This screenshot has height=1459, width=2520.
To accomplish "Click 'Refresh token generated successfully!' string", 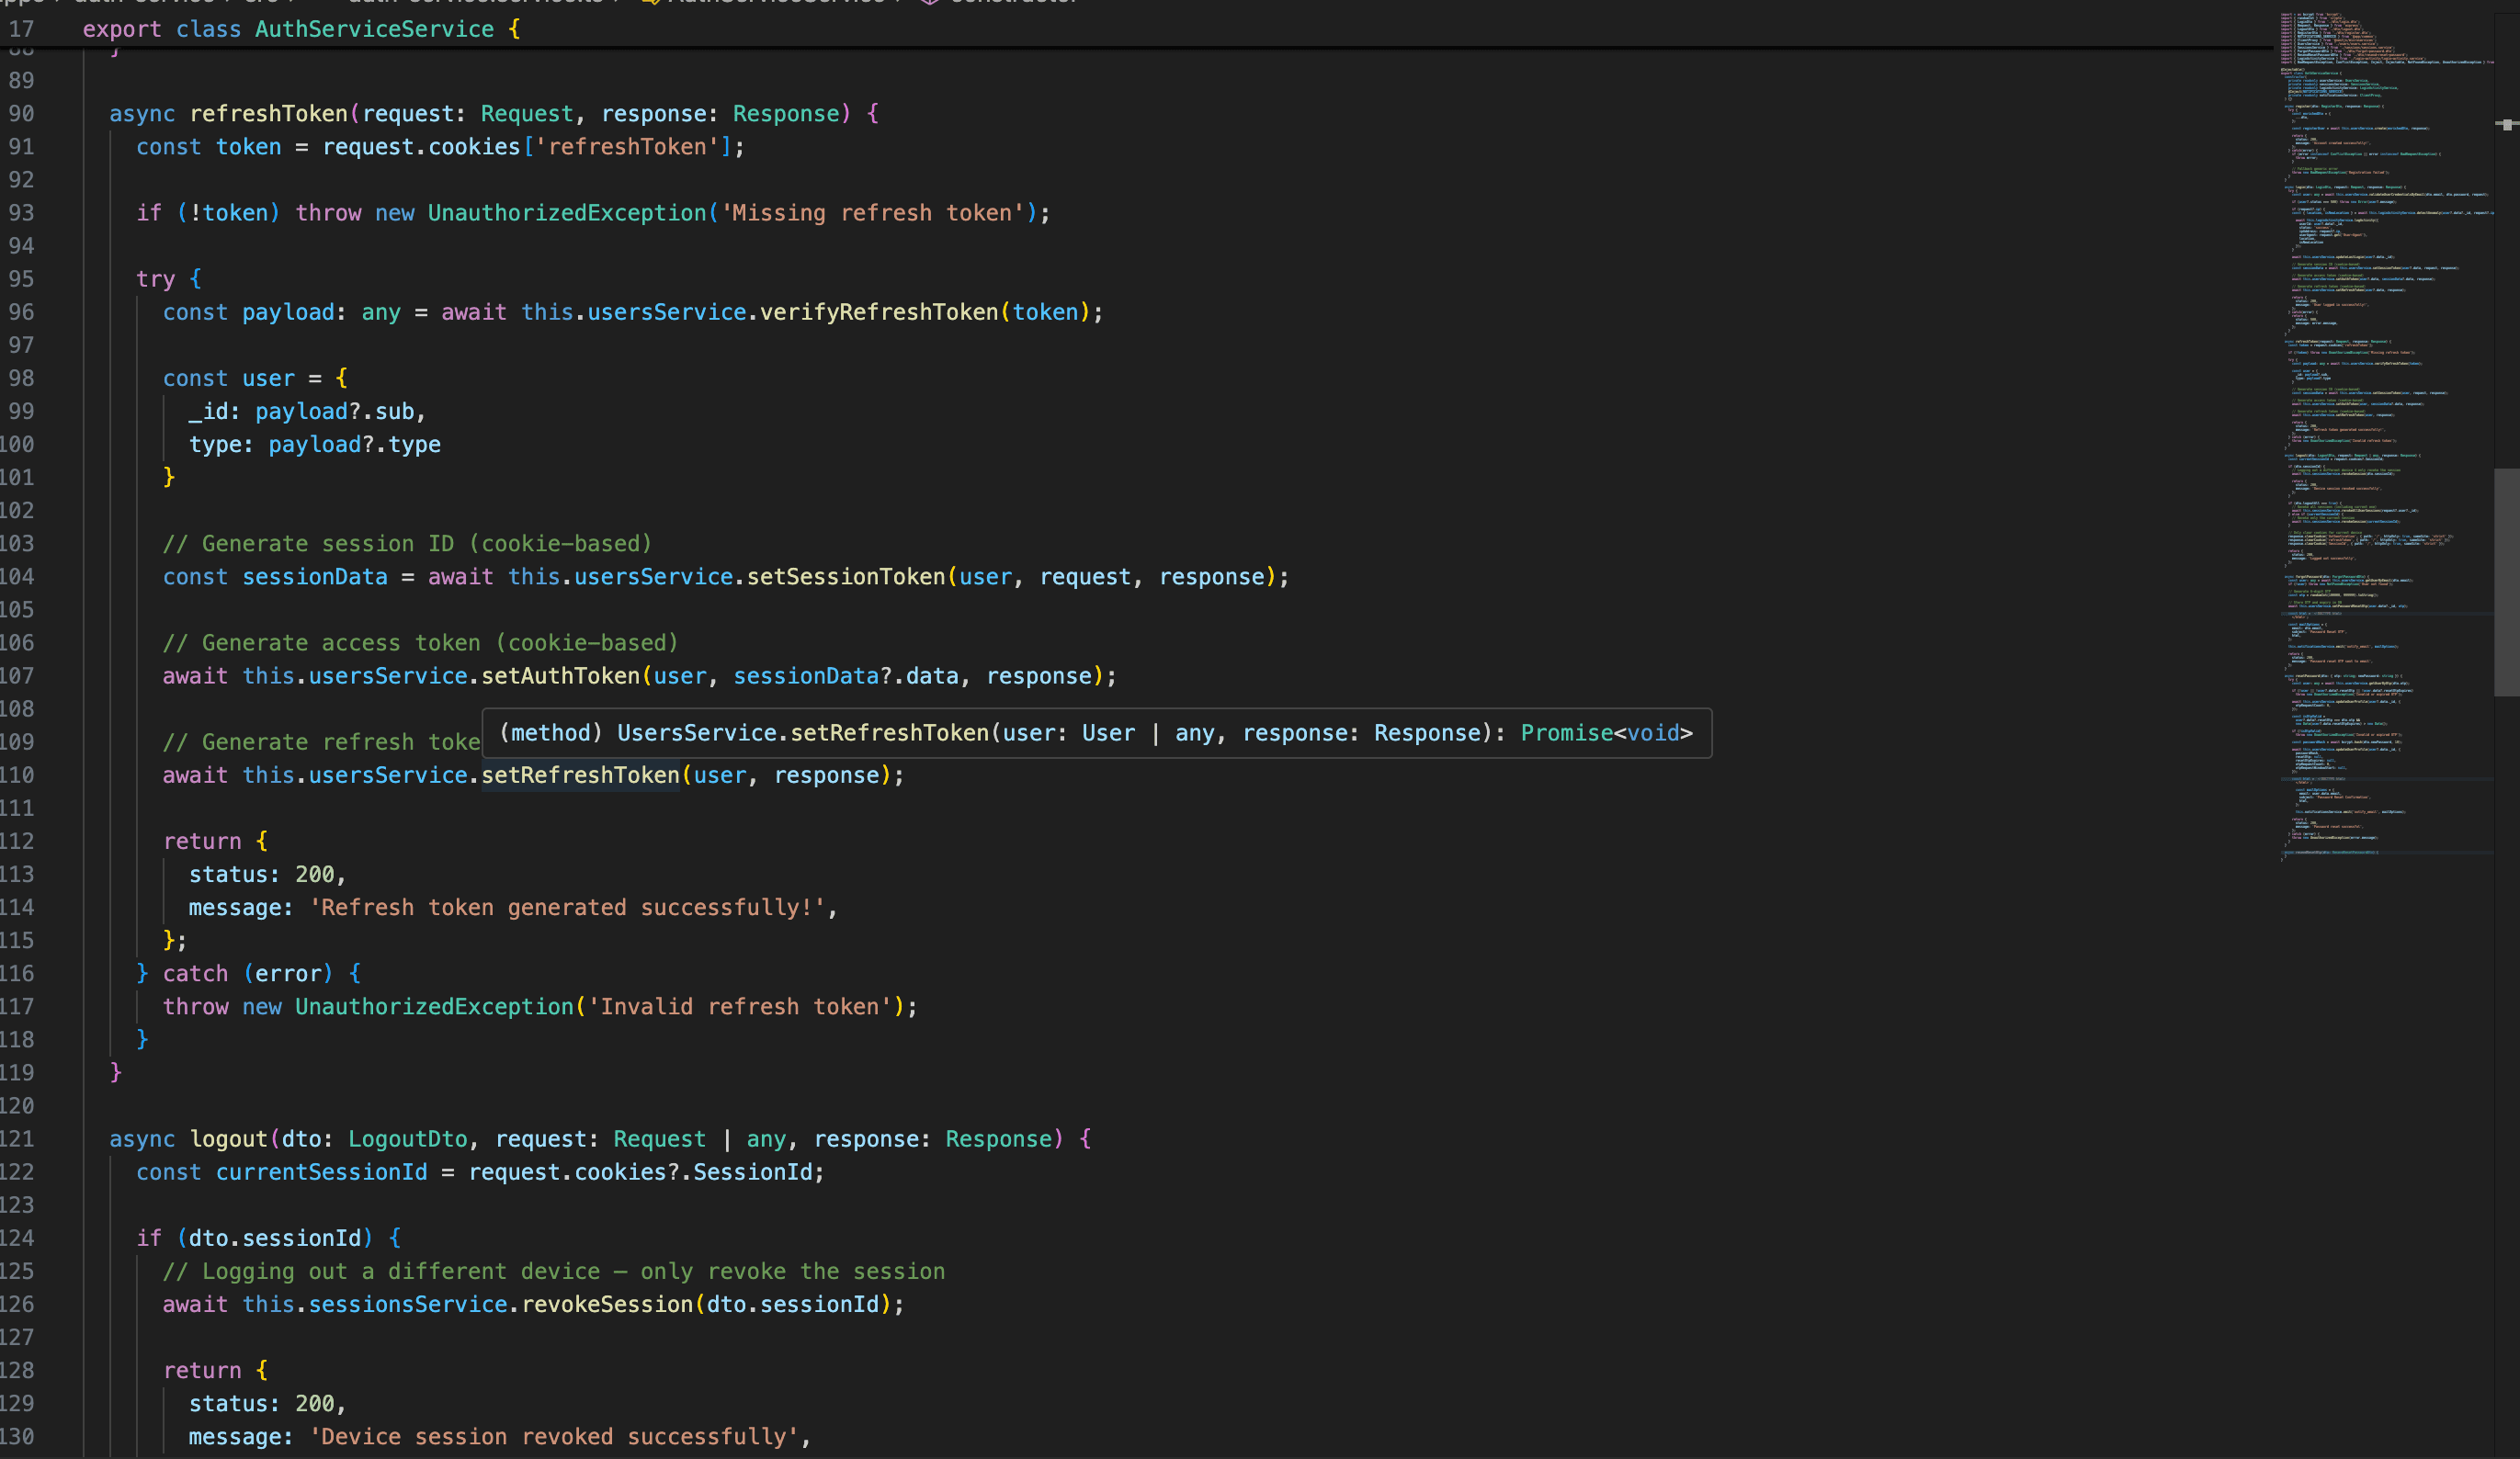I will point(567,908).
